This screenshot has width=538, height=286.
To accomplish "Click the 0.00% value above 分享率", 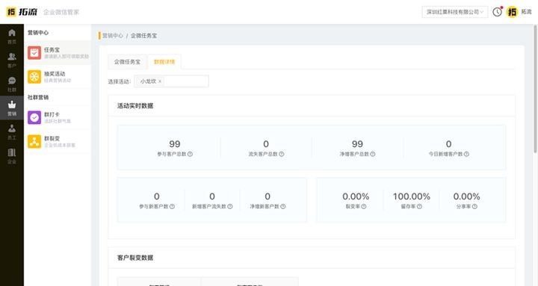I will pos(466,196).
